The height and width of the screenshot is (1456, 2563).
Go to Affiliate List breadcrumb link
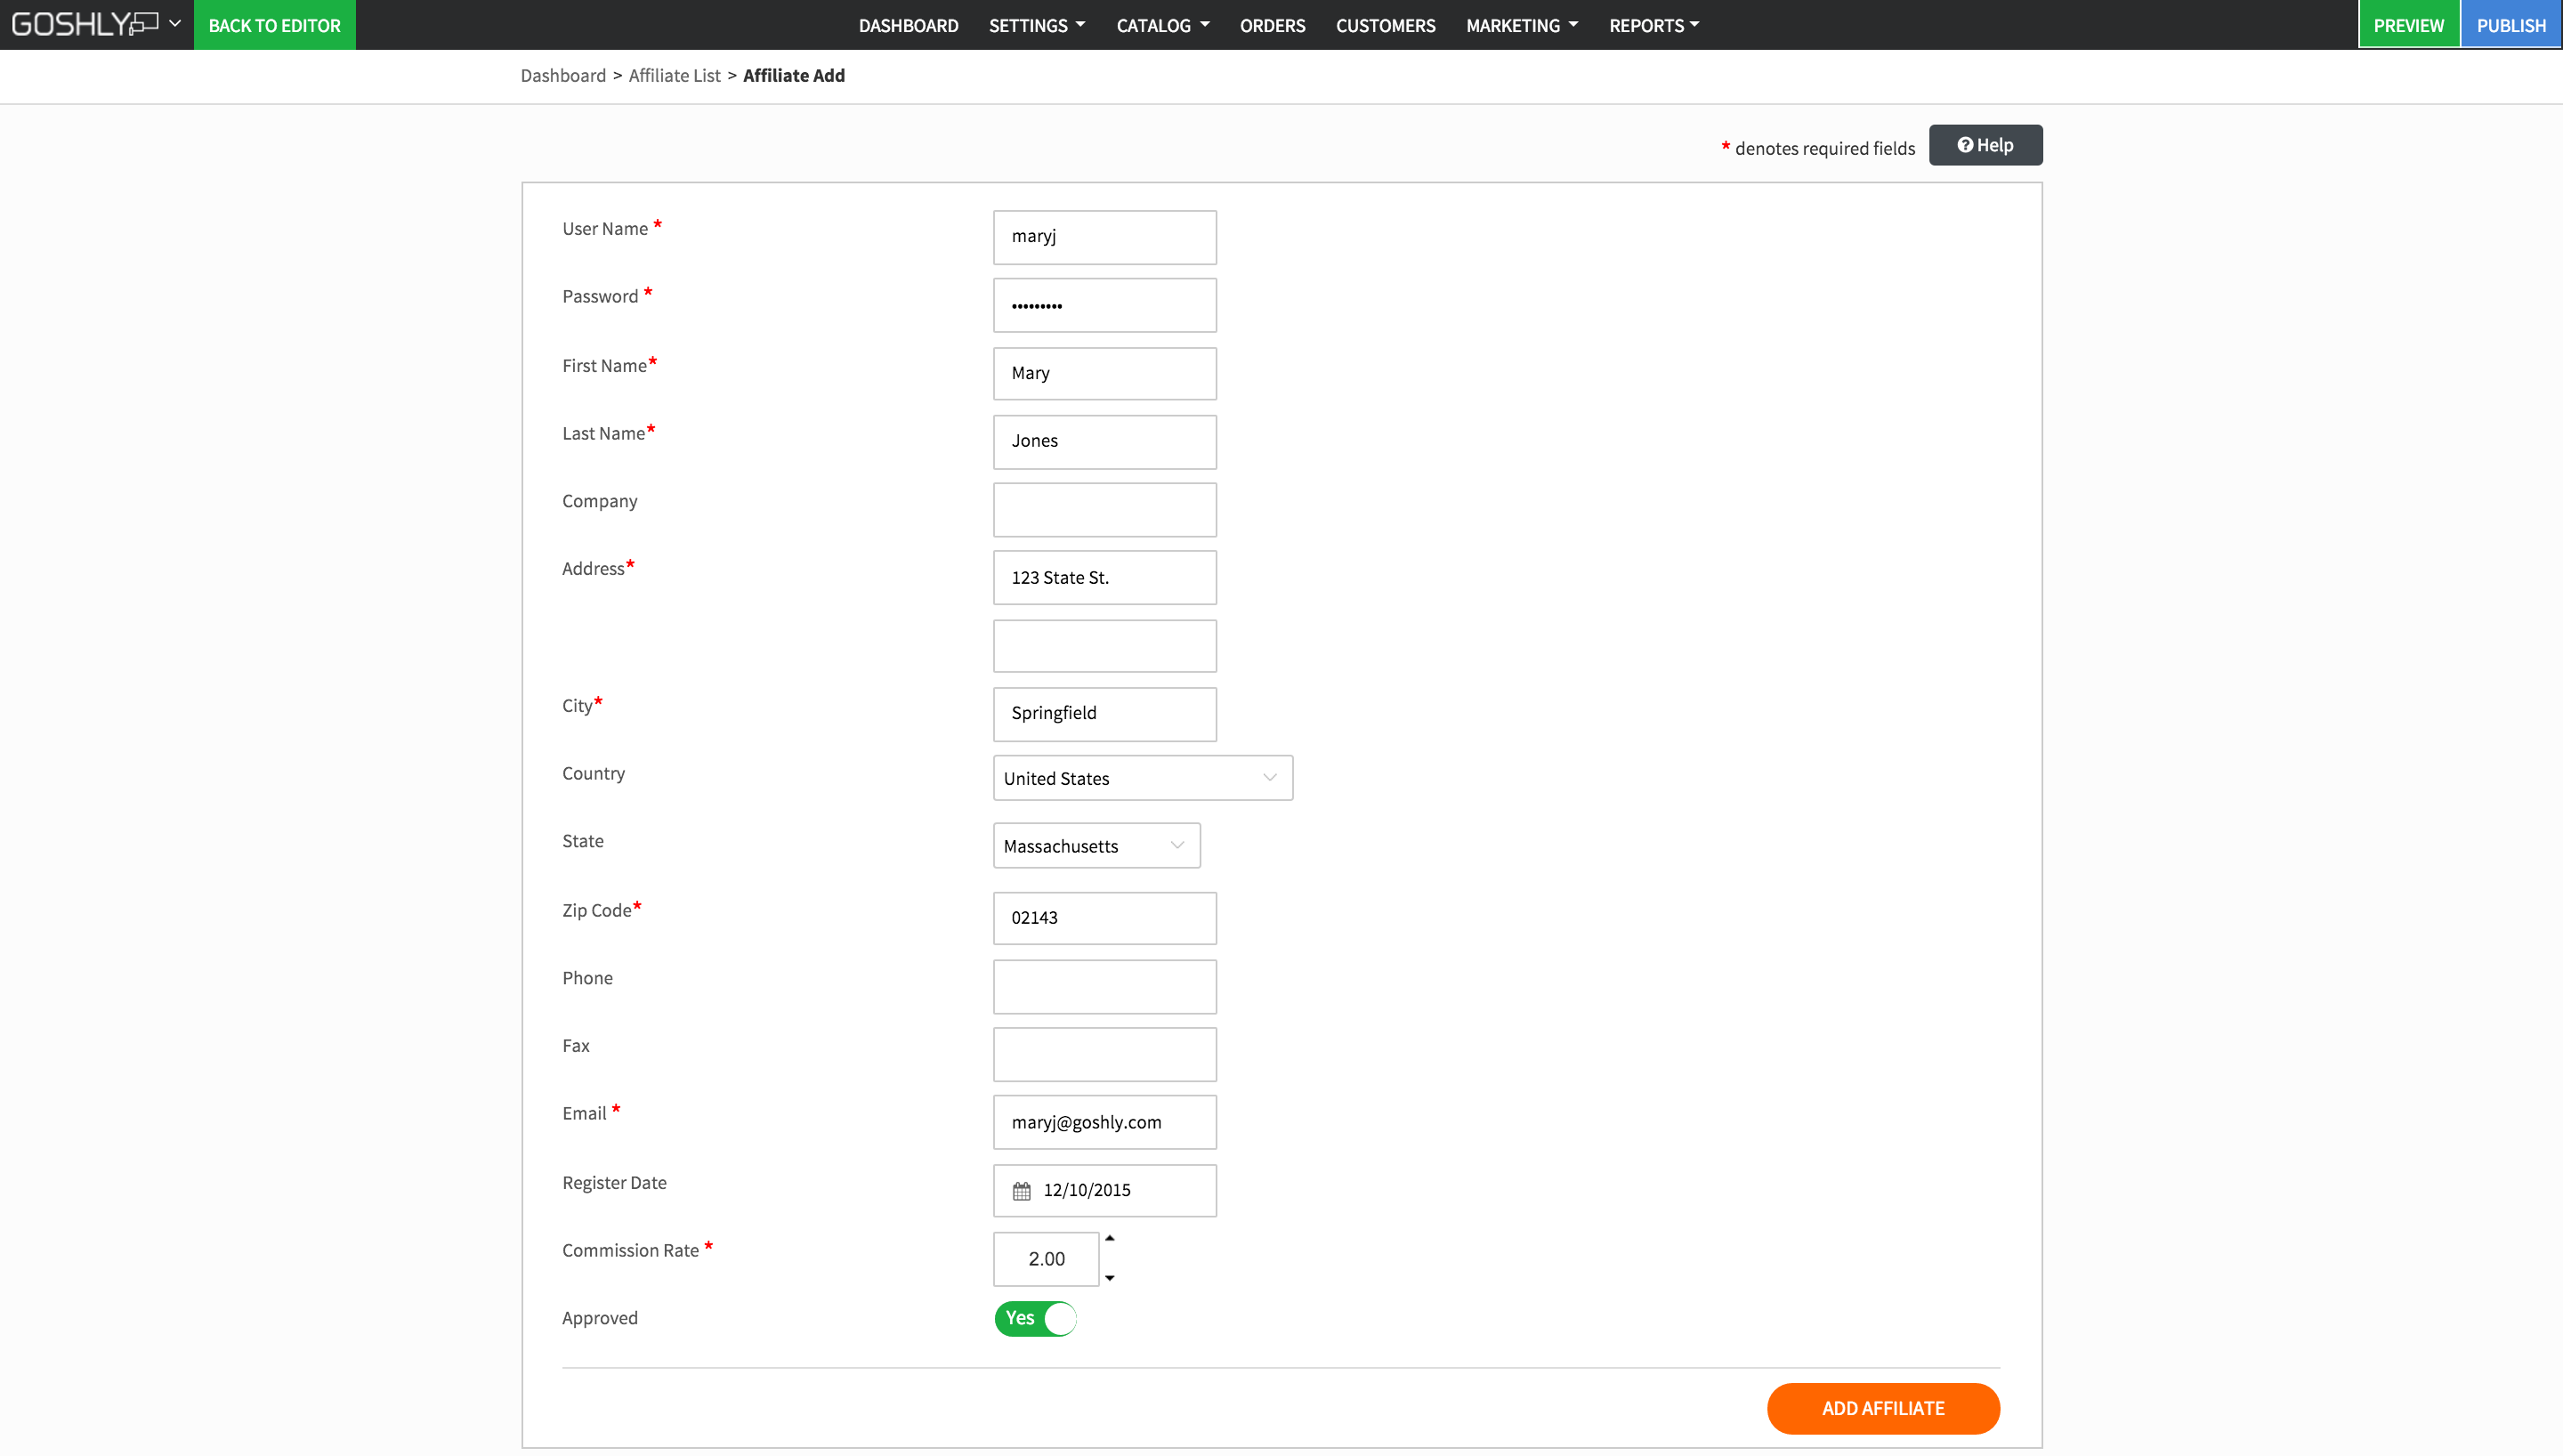click(x=674, y=76)
